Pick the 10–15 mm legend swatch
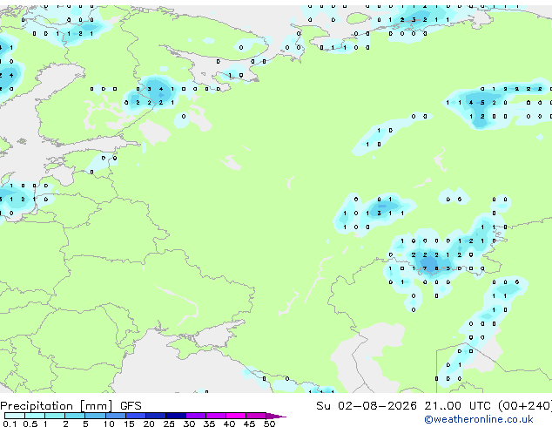Image resolution: width=552 pixels, height=427 pixels. tap(115, 416)
